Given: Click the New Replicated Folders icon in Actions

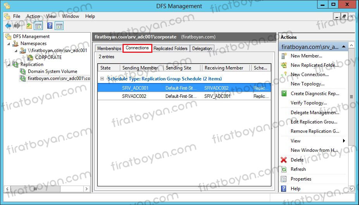Looking at the screenshot, I should 284,65.
